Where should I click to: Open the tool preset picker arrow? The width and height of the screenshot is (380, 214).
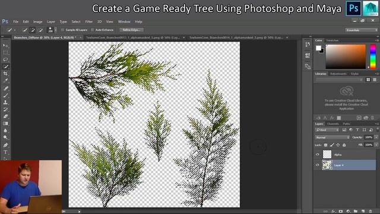coord(15,30)
